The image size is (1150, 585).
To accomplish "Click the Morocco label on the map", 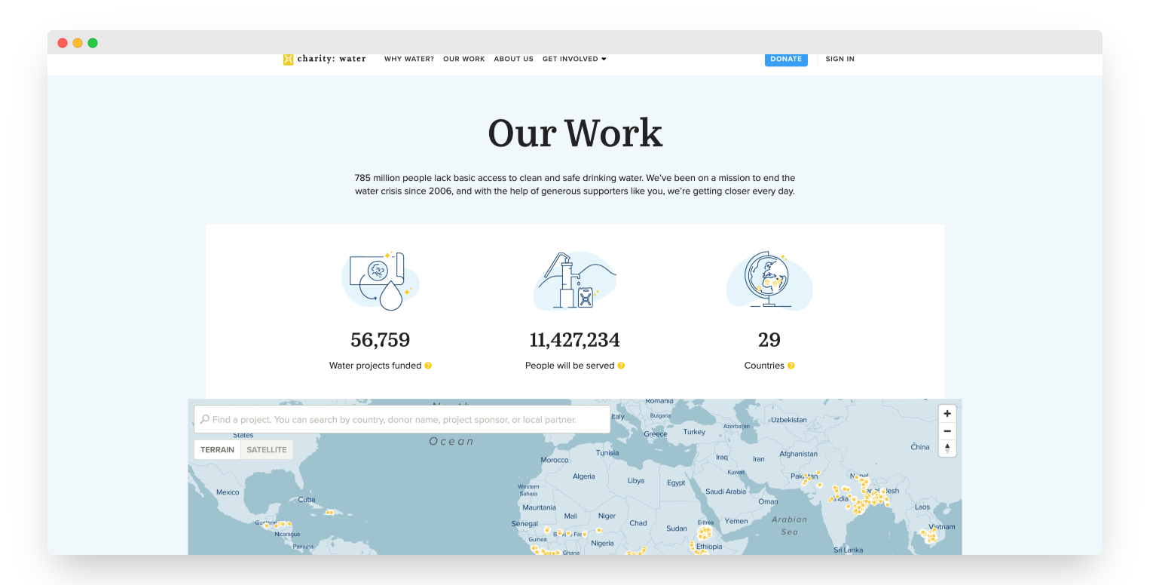I will coord(555,460).
